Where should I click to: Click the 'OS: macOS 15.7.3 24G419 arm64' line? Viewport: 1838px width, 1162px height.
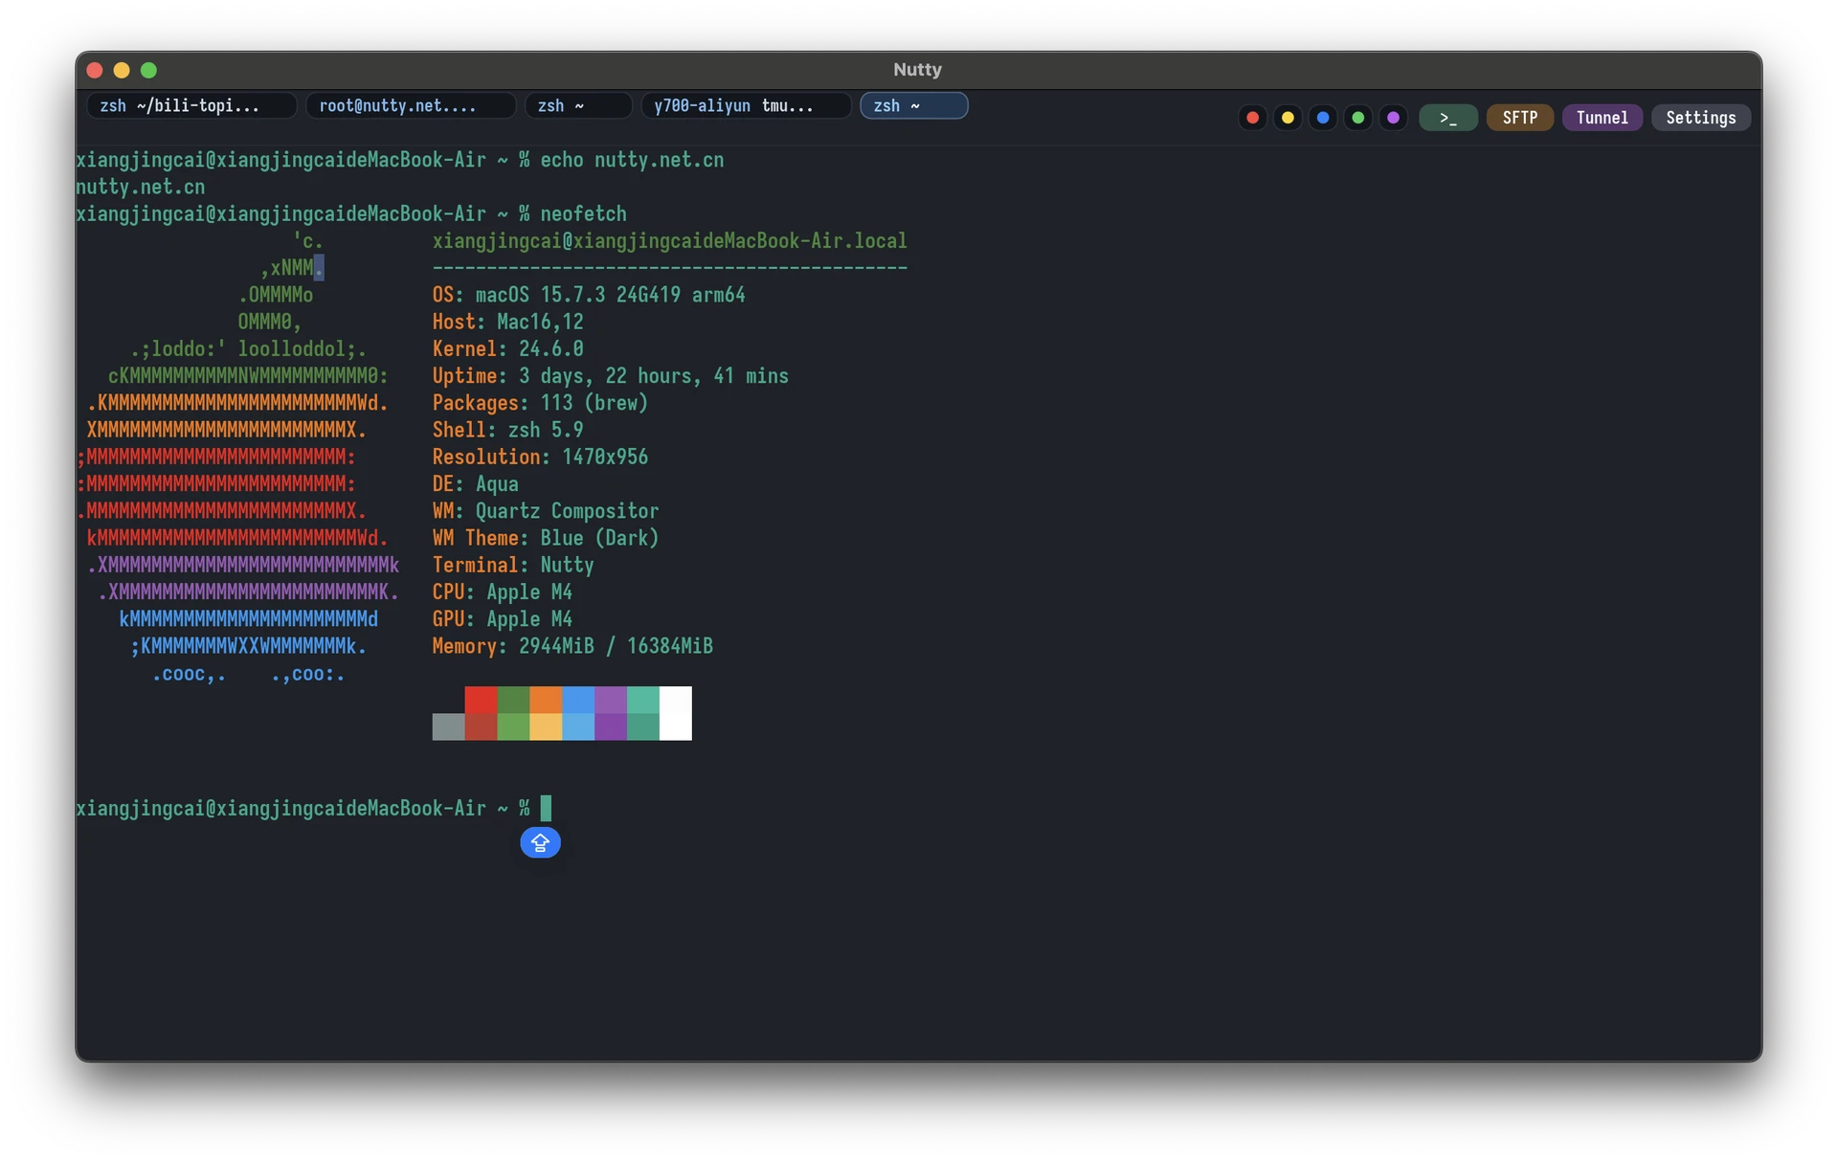tap(589, 295)
